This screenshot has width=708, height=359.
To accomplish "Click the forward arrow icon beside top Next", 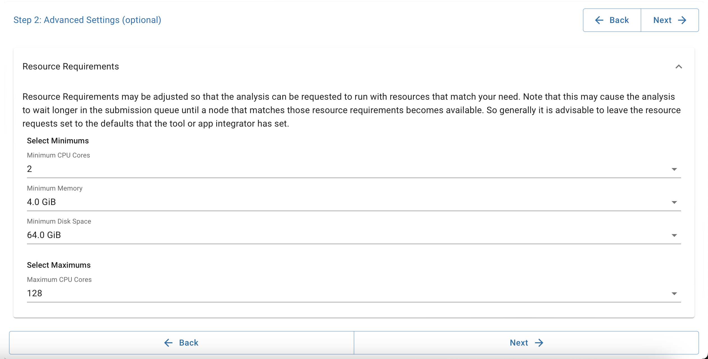I will [682, 20].
